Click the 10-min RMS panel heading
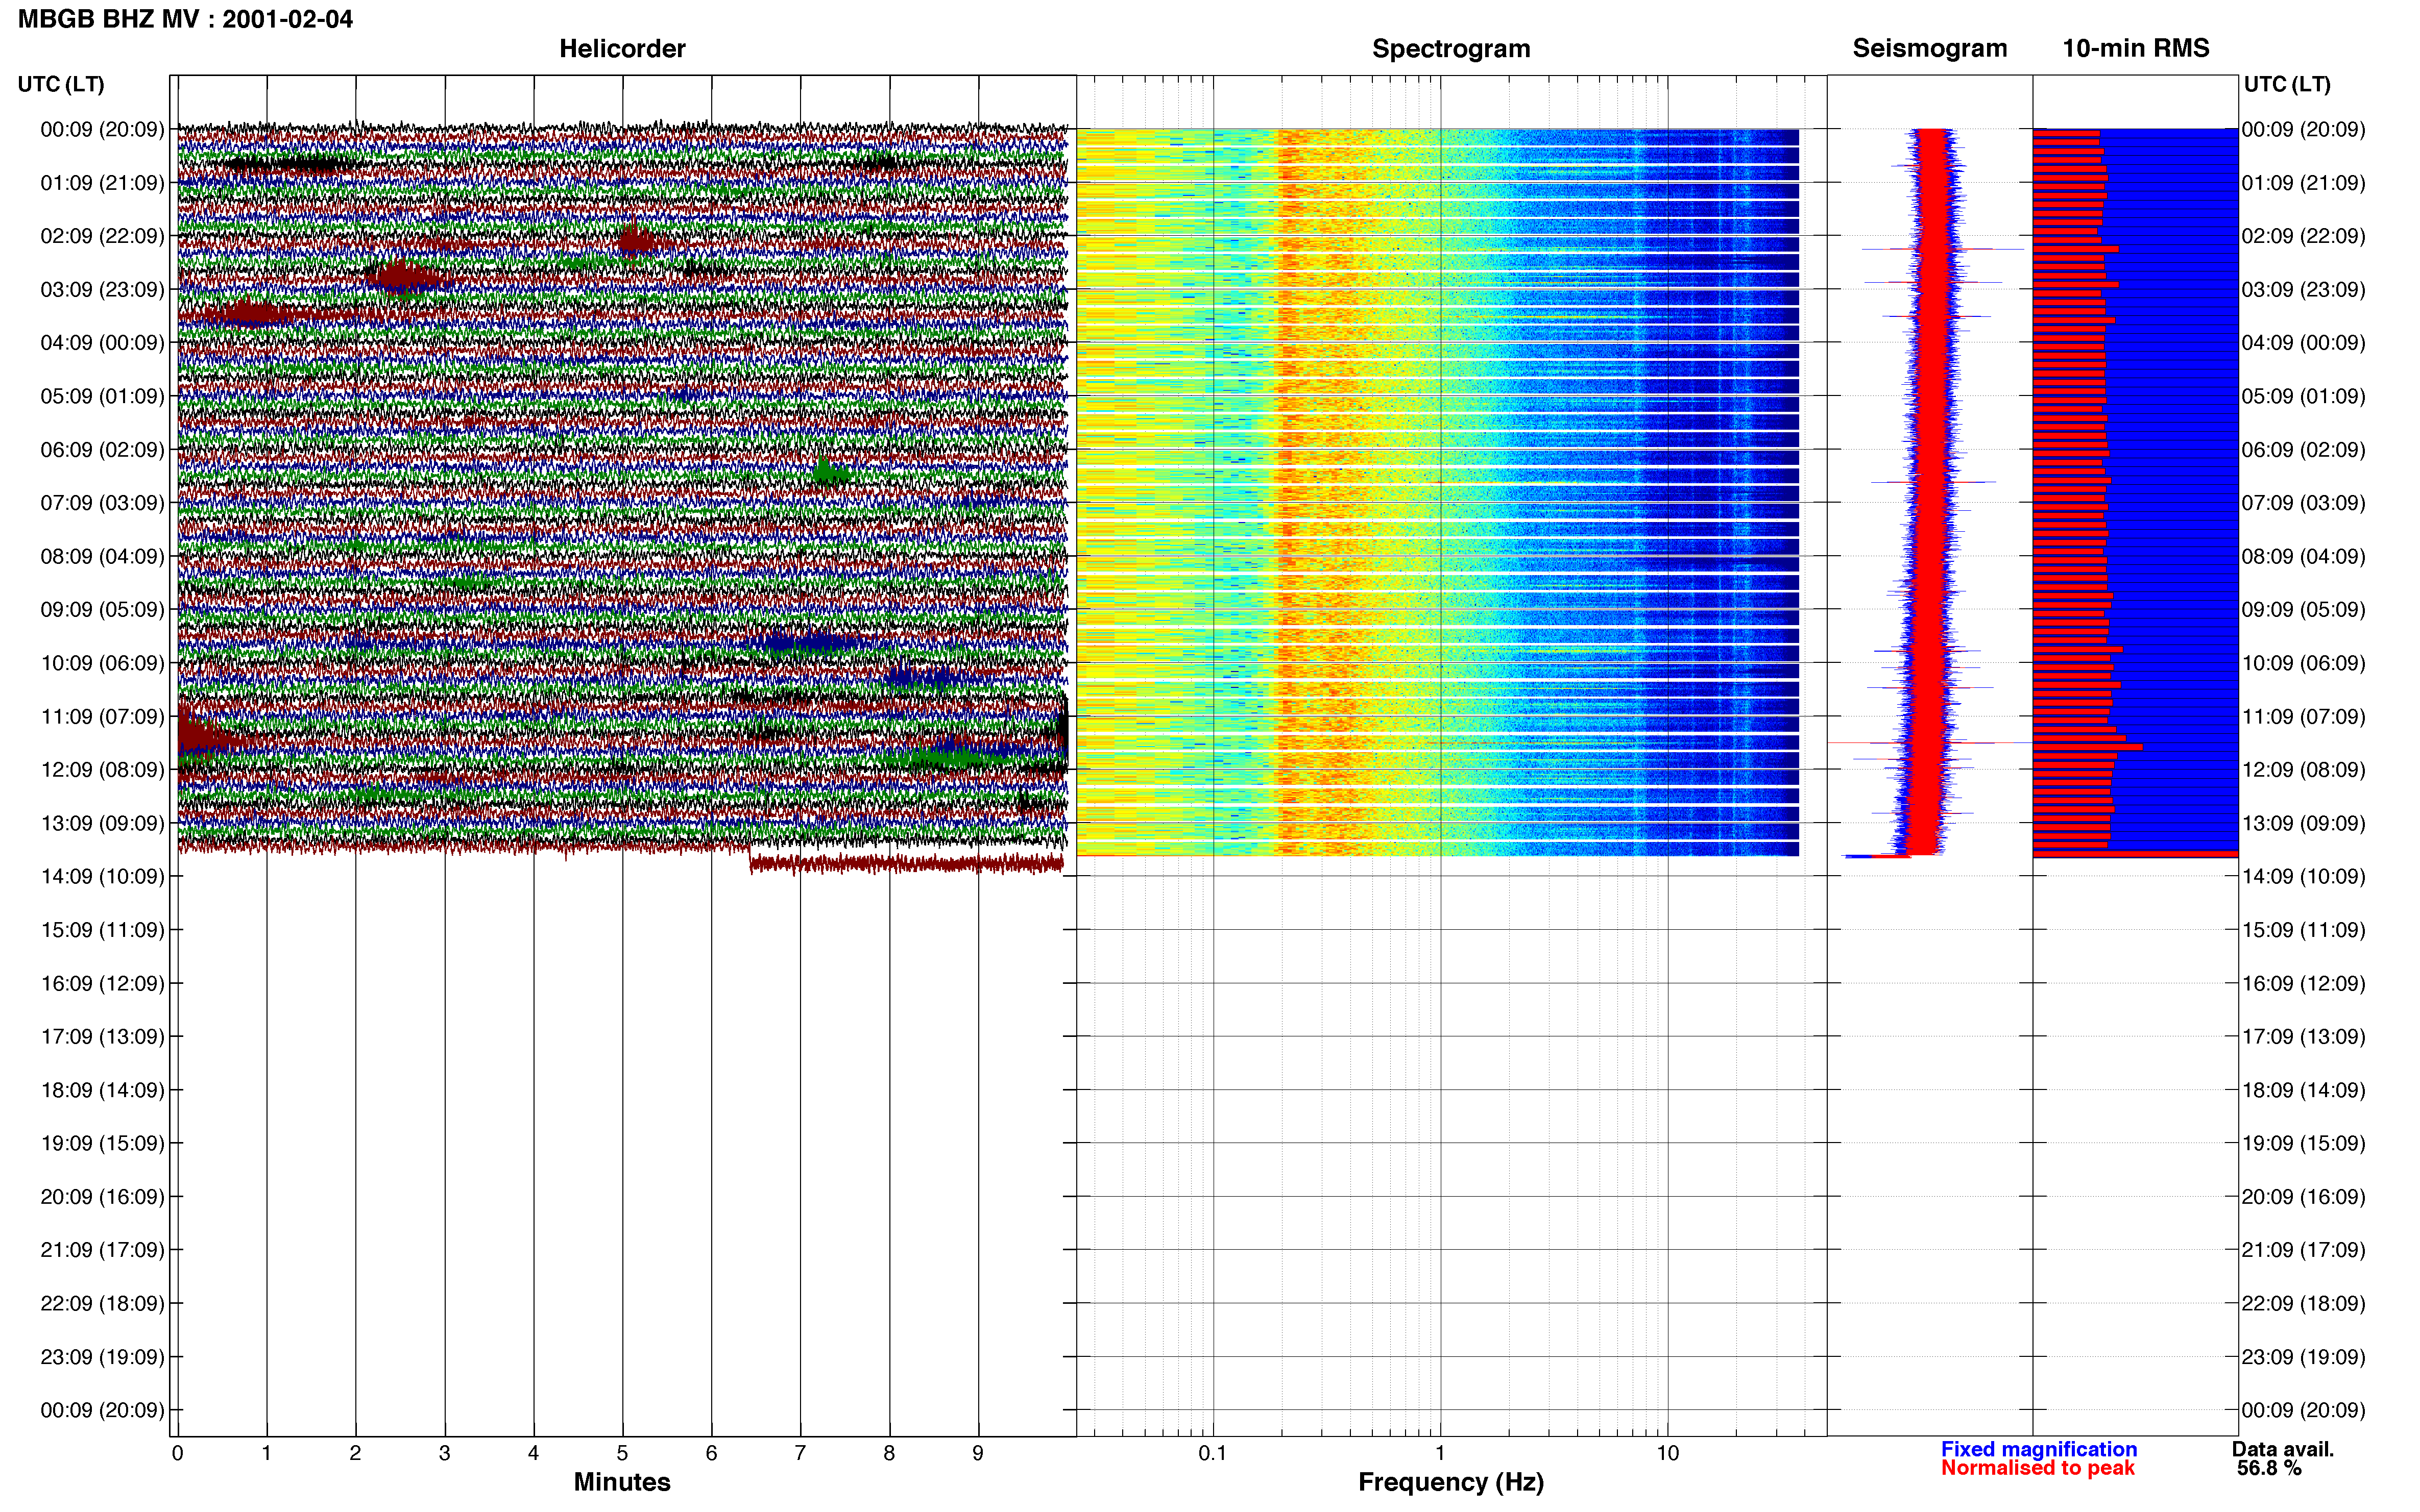The image size is (2420, 1512). 2135,48
